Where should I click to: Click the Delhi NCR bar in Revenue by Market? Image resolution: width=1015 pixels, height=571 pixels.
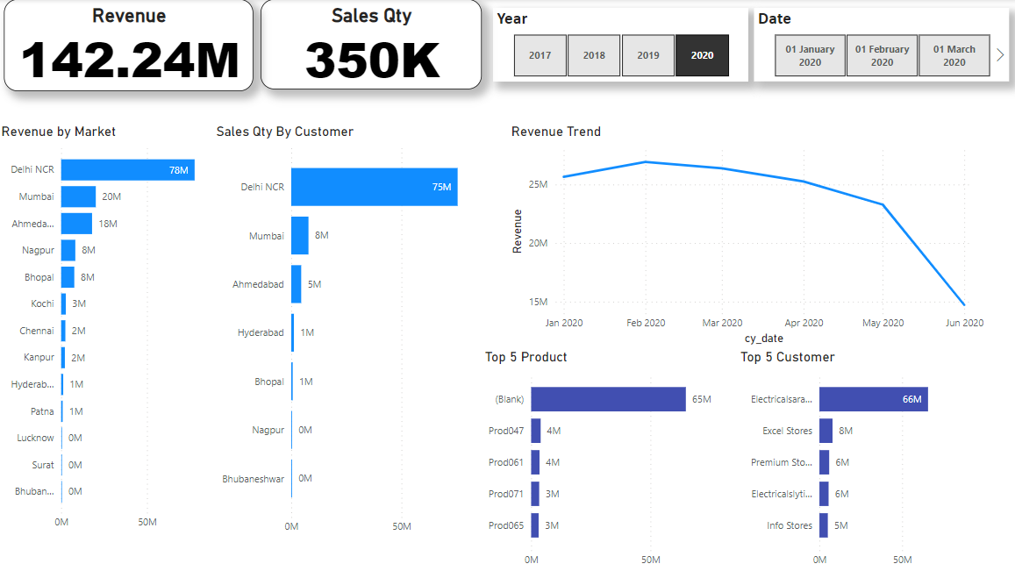pos(127,169)
